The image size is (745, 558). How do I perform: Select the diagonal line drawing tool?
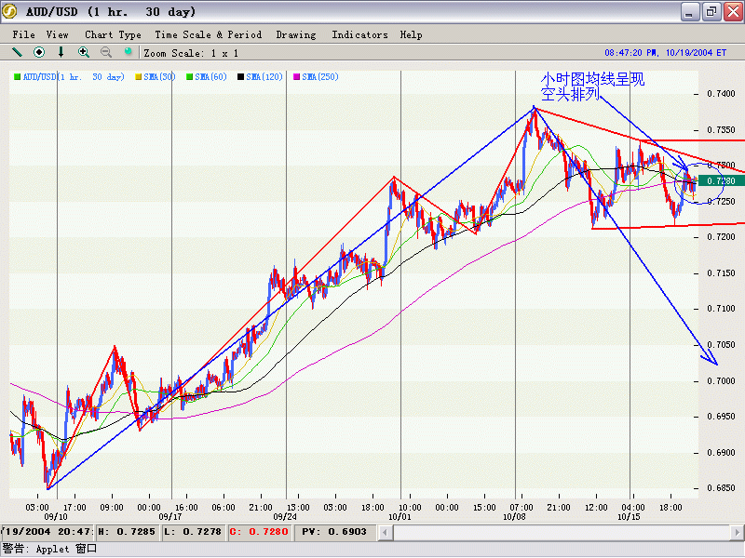(x=17, y=53)
